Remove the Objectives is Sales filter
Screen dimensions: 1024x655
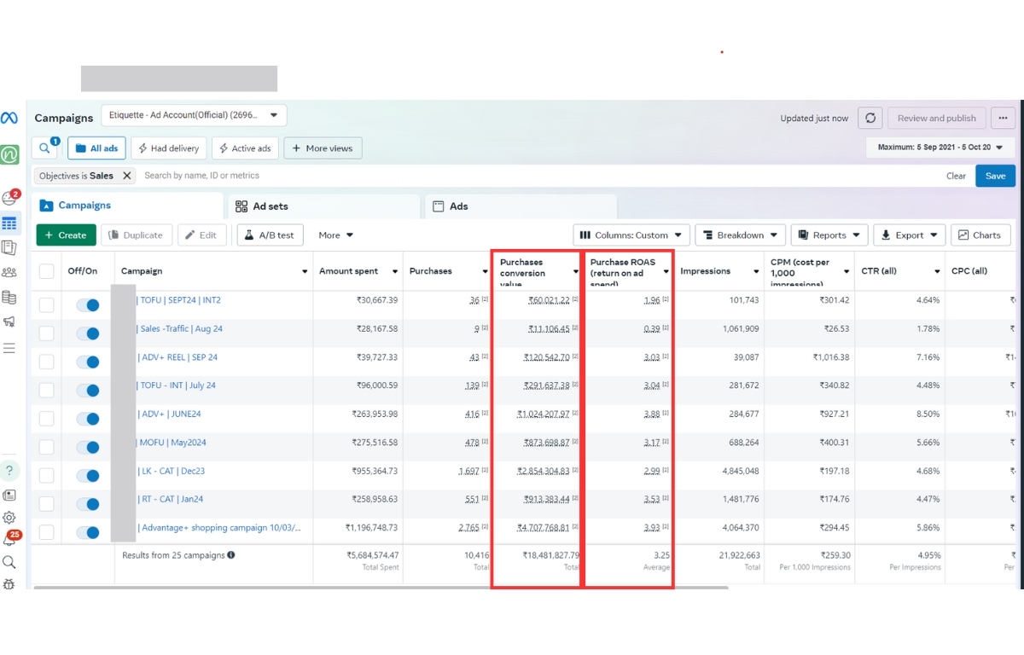(x=126, y=176)
